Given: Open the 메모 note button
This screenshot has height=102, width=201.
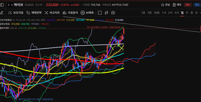Looking at the screenshot, I should tap(177, 5).
